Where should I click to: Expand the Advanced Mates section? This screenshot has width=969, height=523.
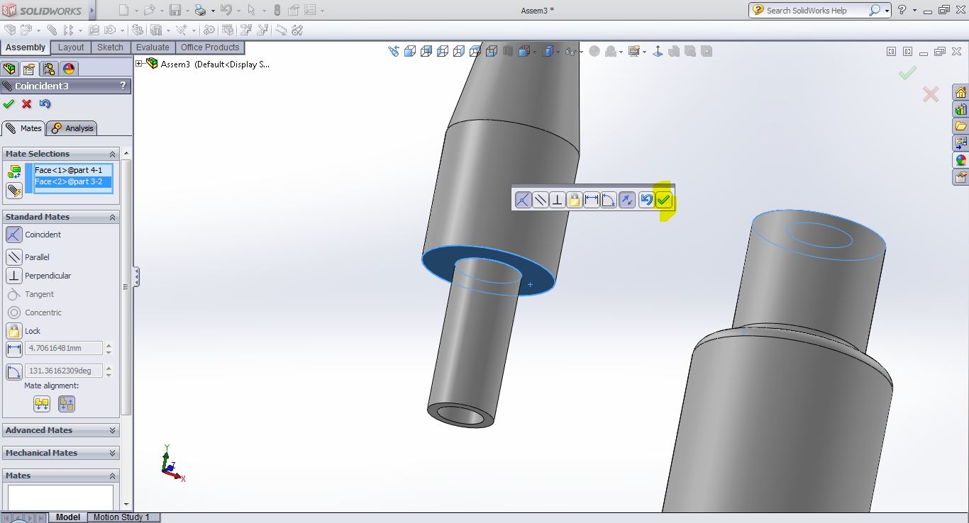click(112, 430)
